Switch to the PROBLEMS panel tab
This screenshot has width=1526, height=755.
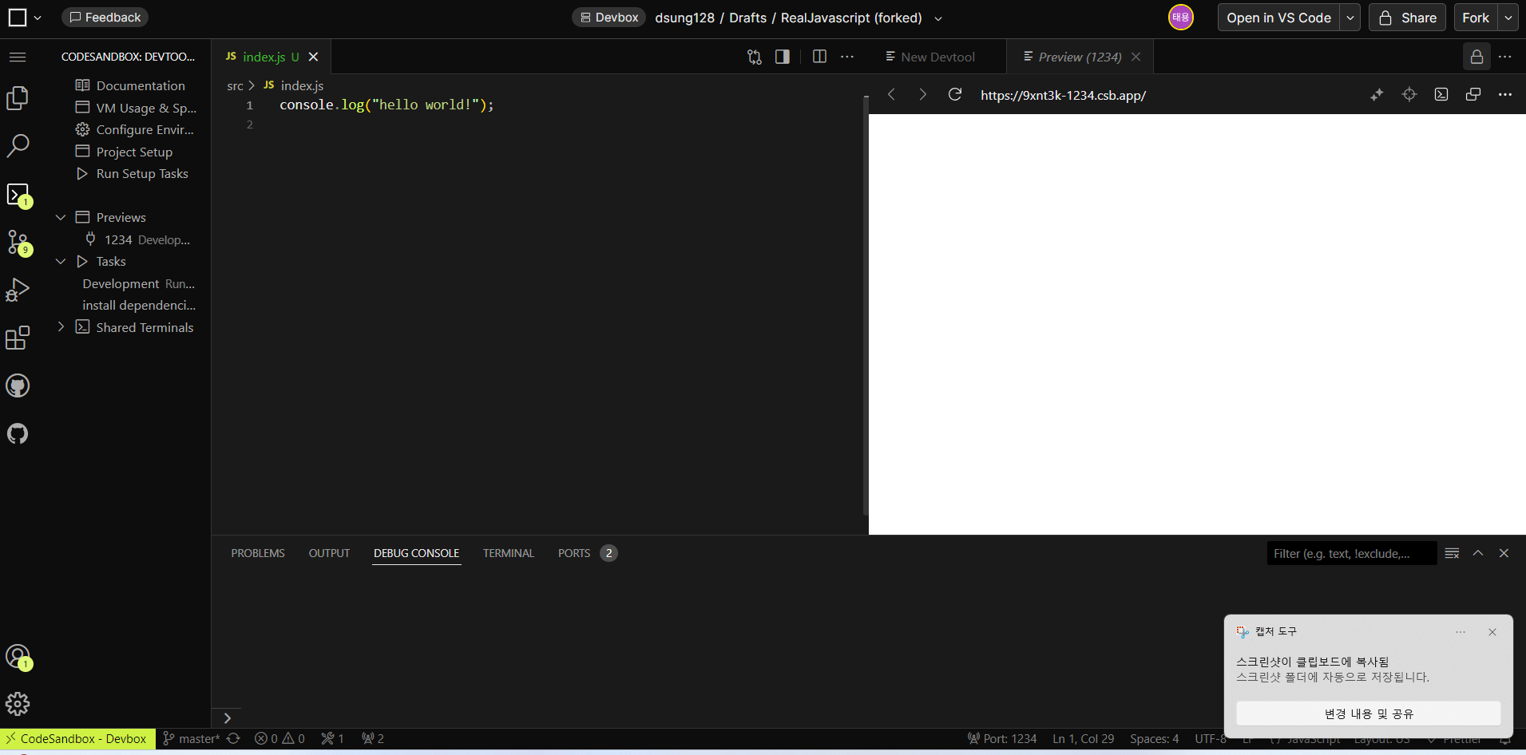[258, 553]
